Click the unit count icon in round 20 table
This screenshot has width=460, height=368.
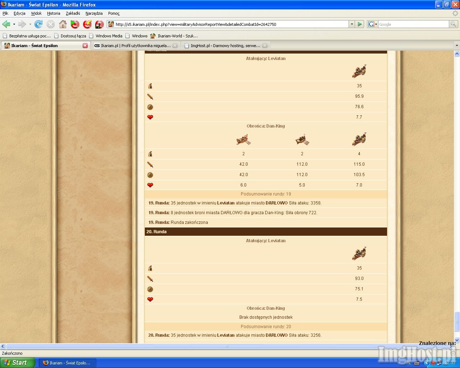click(150, 268)
